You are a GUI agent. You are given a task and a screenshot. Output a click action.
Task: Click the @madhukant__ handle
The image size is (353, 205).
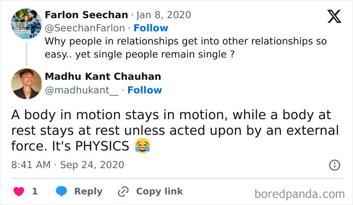point(82,90)
